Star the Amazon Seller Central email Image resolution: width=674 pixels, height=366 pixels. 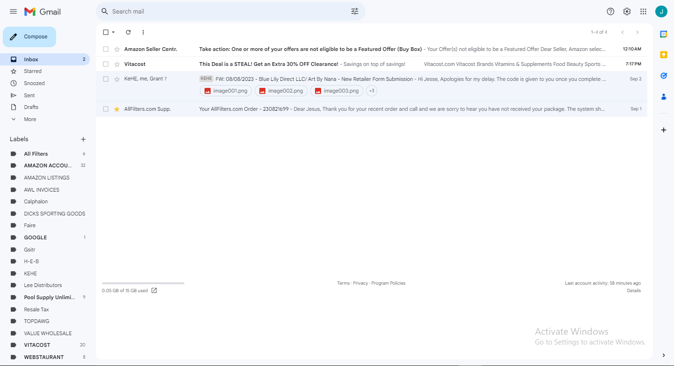tap(117, 49)
